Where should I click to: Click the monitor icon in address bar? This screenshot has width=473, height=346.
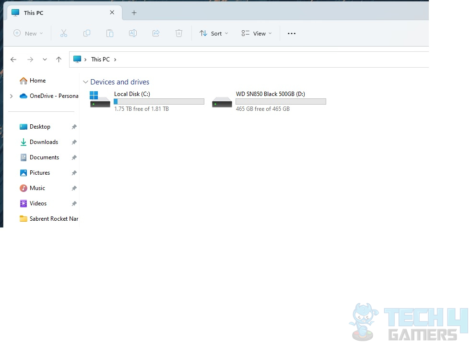[x=77, y=59]
